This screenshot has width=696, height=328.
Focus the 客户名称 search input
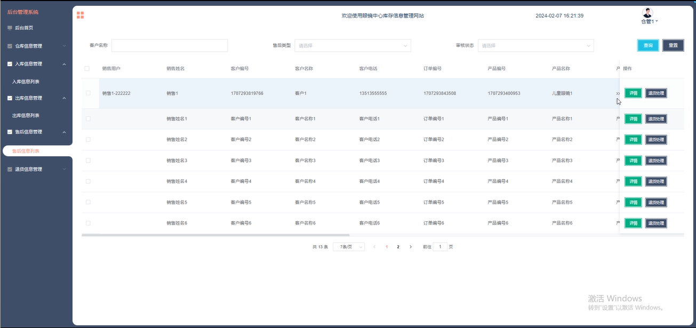point(170,45)
